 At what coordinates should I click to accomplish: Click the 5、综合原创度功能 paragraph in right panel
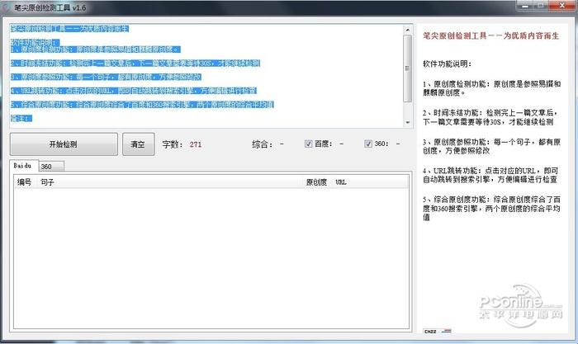pyautogui.click(x=491, y=209)
